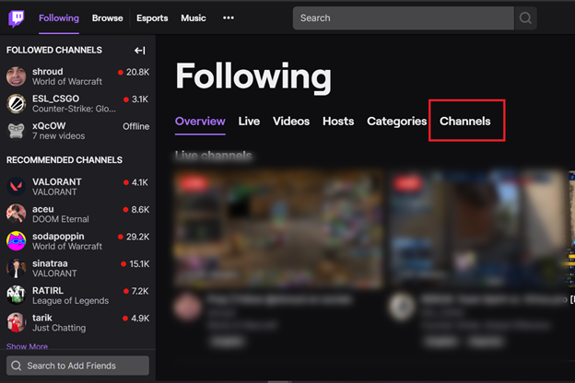This screenshot has width=575, height=383.
Task: Open the three-dots more menu in navigation
Action: (229, 17)
